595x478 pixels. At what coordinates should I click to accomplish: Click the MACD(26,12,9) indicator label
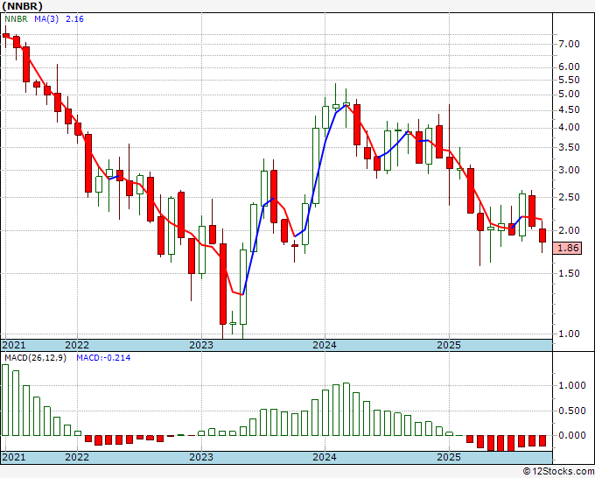tap(35, 358)
